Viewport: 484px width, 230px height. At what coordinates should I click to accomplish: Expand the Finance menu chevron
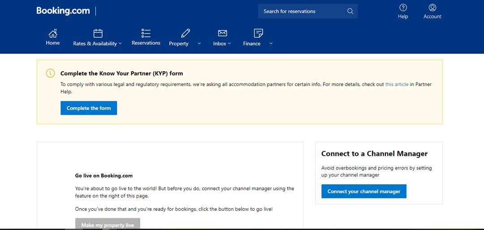271,43
